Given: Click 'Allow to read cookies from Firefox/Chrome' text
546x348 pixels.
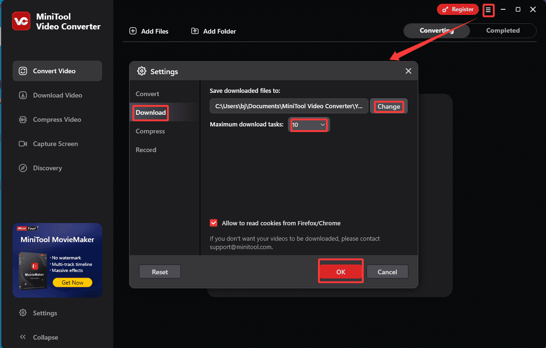Looking at the screenshot, I should 281,223.
